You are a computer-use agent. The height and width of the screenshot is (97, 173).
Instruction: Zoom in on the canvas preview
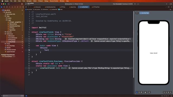pos(171,92)
